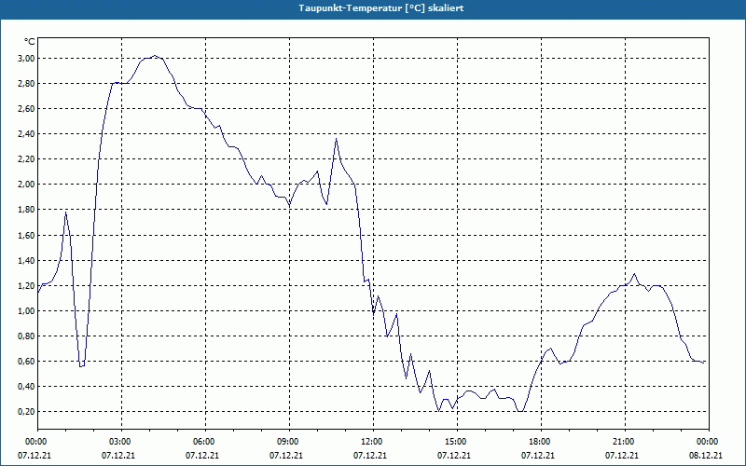Viewport: 746px width, 466px height.
Task: Click the sharp curve spike near 10:40
Action: click(336, 139)
